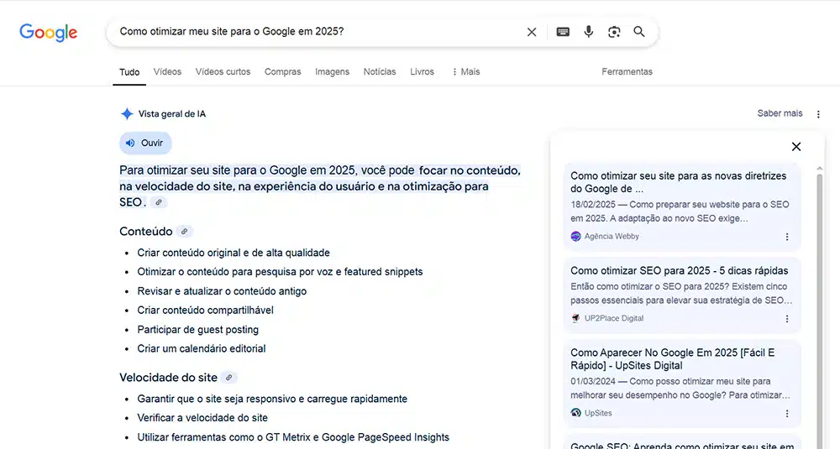This screenshot has width=840, height=449.
Task: Clear the search query with X icon
Action: (532, 32)
